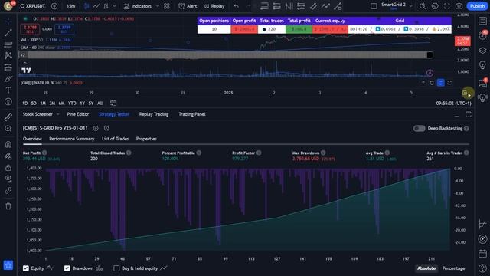Show All date range
The image size is (490, 276).
(100, 103)
